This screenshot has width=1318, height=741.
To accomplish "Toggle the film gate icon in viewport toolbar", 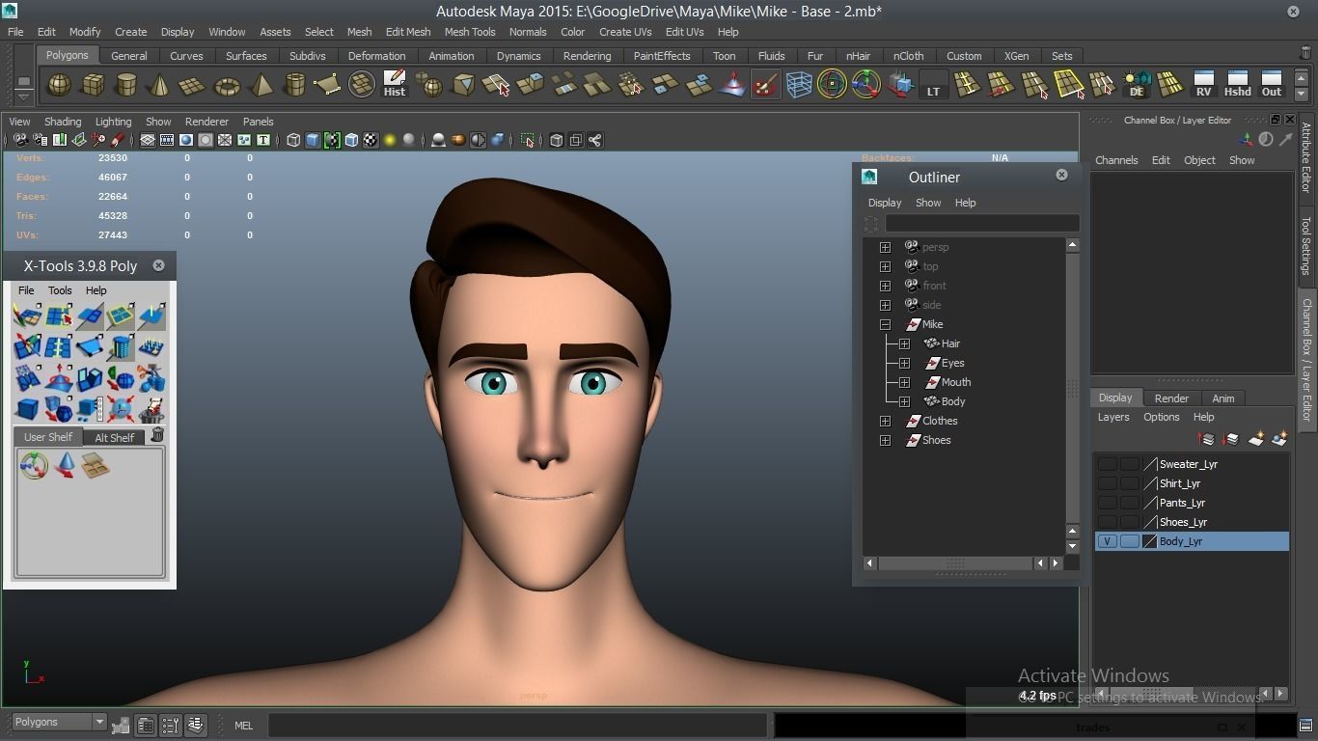I will [167, 140].
